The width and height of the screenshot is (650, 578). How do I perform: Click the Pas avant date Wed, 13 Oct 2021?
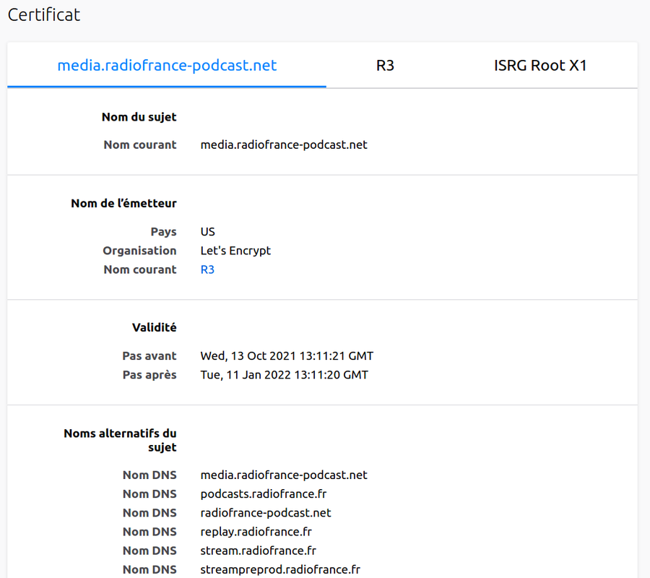[x=287, y=355]
